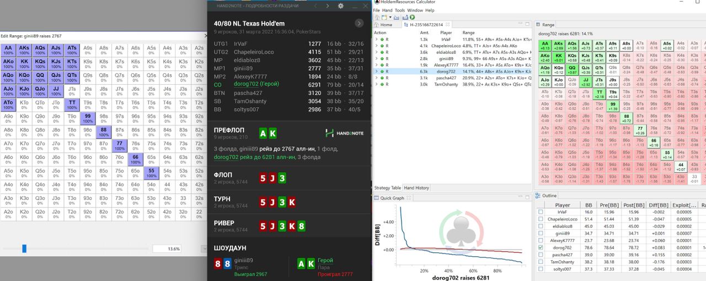Screen dimensions: 706x281
Task: Expand the pascha427 action row
Action: point(376,78)
